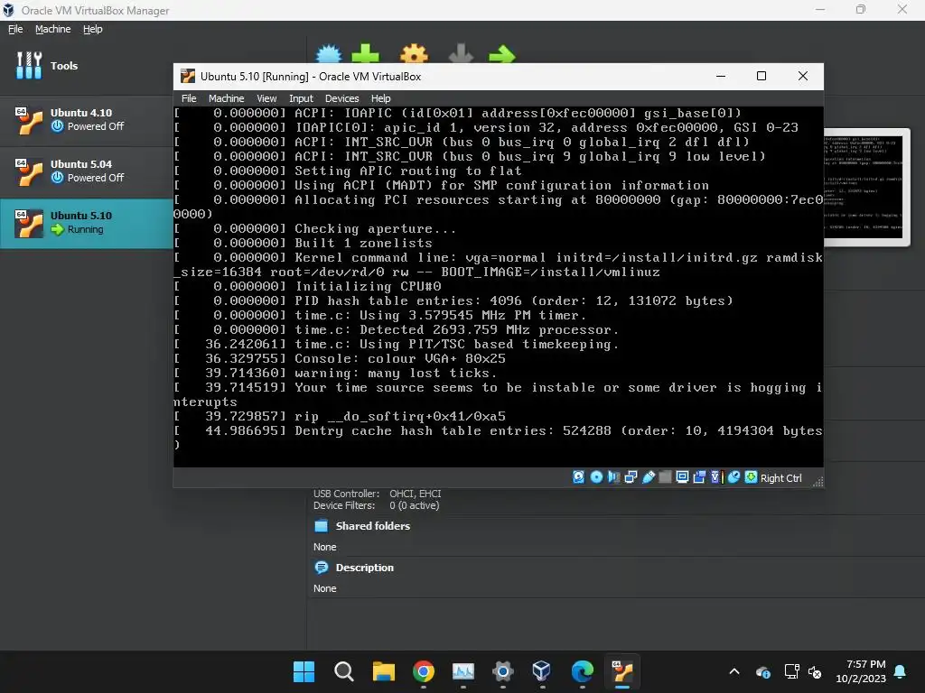
Task: Minimize the Ubuntu 5.10 VM window
Action: (x=720, y=76)
